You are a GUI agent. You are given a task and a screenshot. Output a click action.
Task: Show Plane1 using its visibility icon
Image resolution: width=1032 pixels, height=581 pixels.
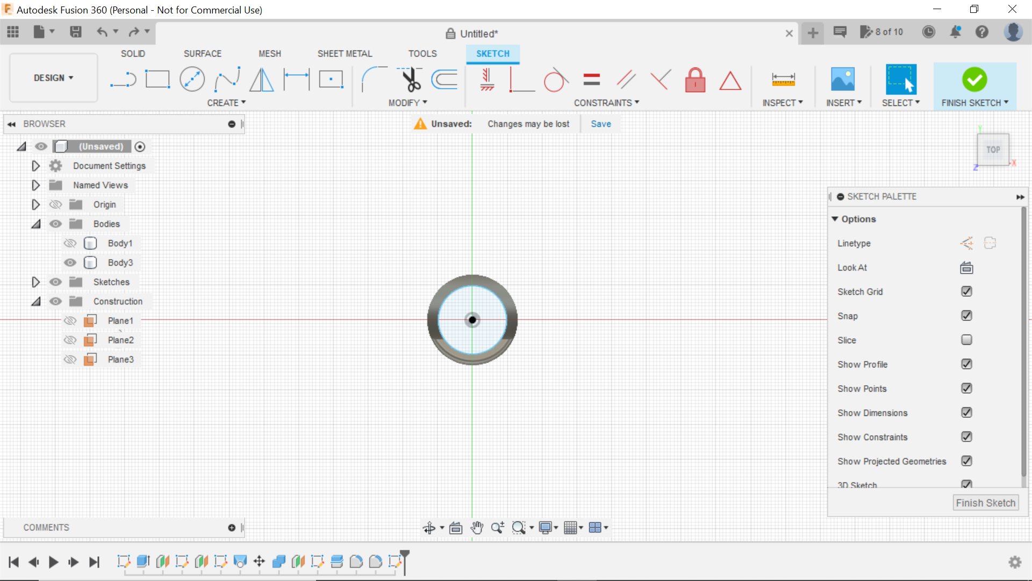point(70,320)
